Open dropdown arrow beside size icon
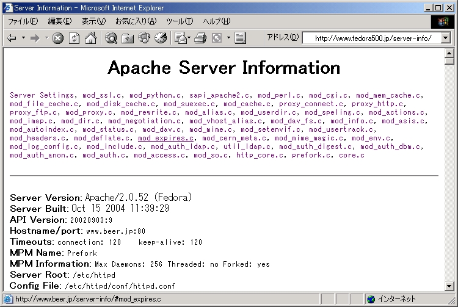The width and height of the screenshot is (458, 307). click(228, 38)
